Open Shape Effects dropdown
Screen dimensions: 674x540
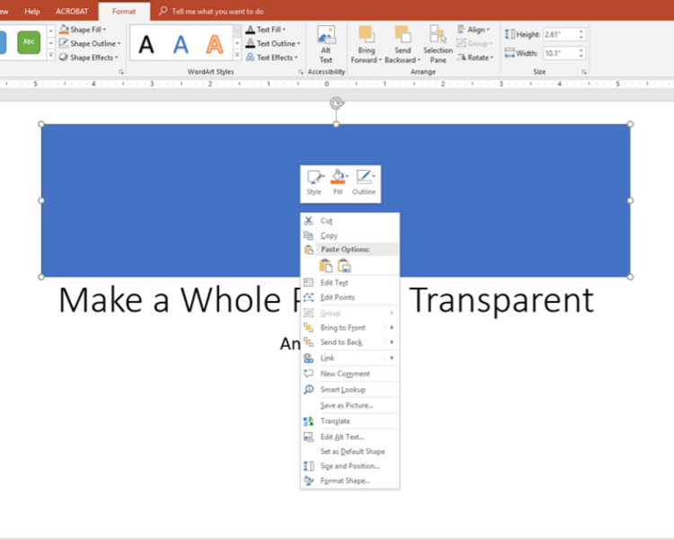[89, 58]
